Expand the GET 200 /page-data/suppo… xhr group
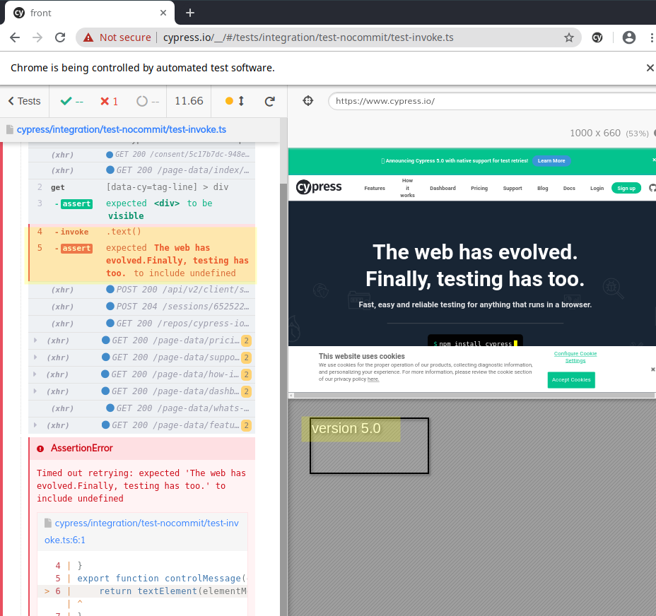 35,357
